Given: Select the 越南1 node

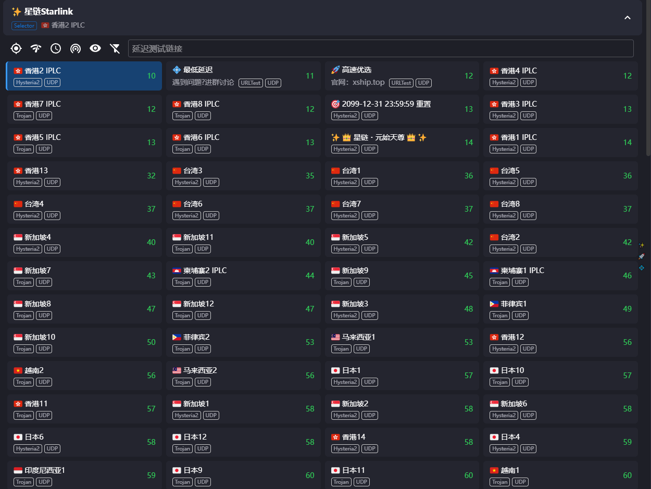Looking at the screenshot, I should tap(560, 474).
